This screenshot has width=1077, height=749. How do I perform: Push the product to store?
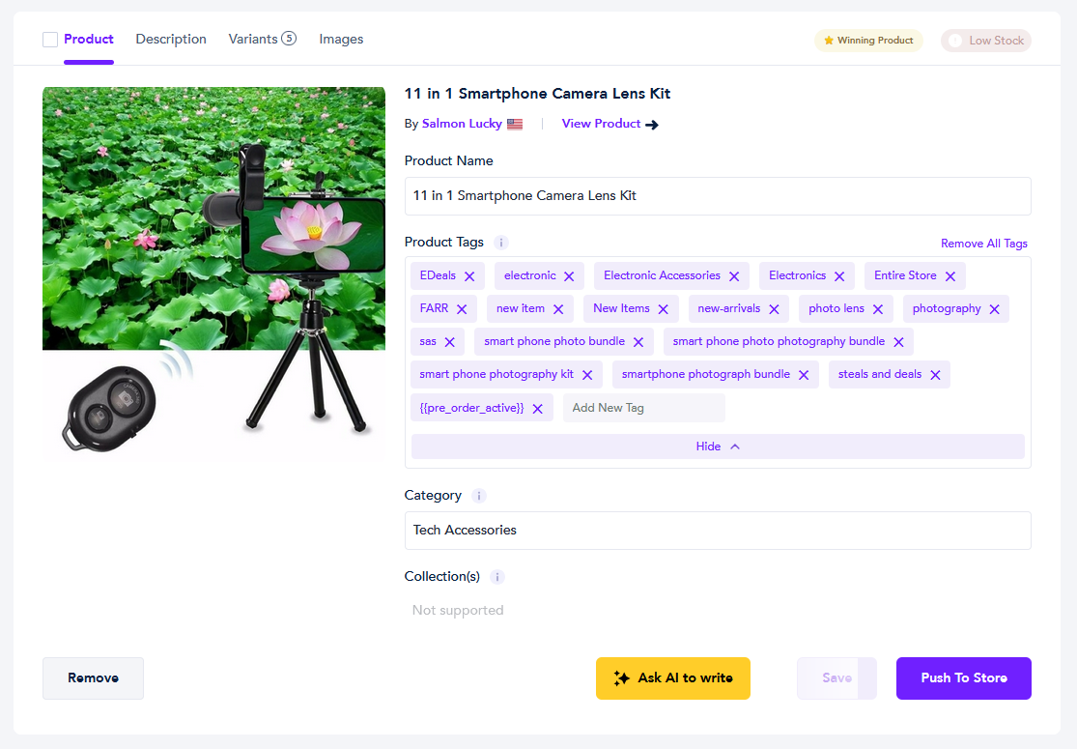pos(964,678)
